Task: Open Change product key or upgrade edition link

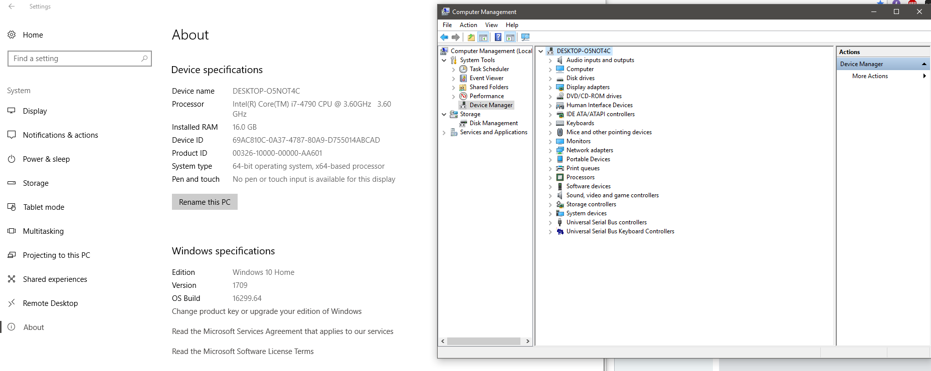Action: point(267,311)
